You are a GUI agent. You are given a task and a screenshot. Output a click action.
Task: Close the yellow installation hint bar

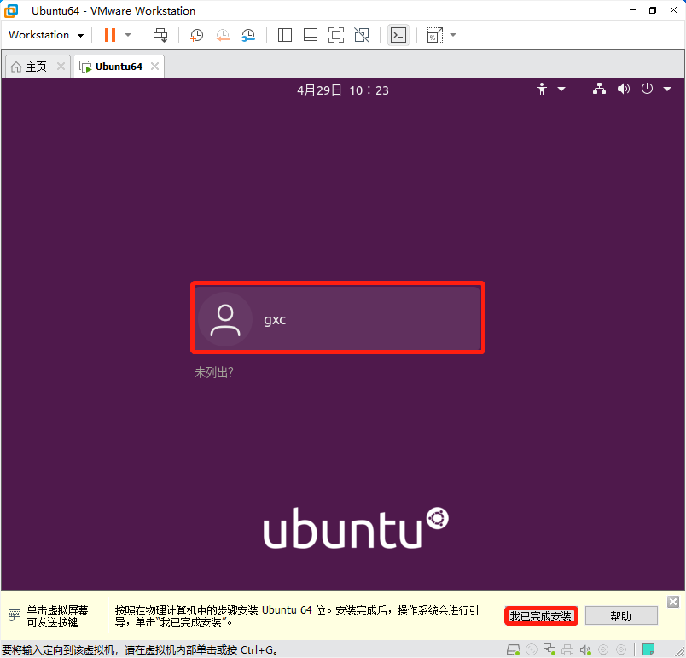673,602
